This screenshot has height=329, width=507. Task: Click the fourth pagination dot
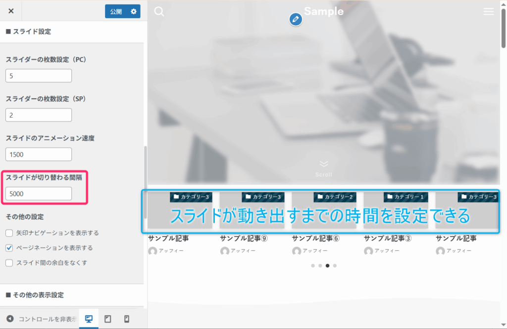tap(335, 266)
